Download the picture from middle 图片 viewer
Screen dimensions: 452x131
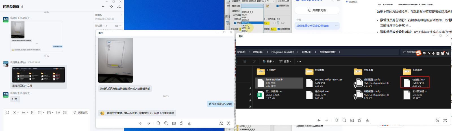[x=189, y=123]
